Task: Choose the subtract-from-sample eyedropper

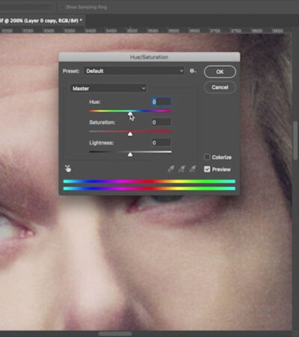Action: pos(193,169)
